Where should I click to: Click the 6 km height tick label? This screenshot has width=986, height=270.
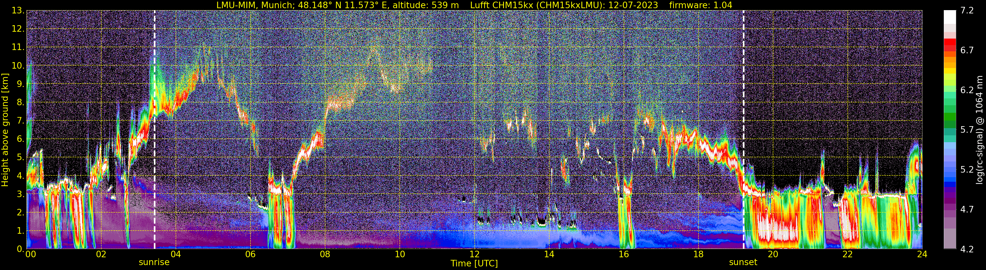[21, 139]
